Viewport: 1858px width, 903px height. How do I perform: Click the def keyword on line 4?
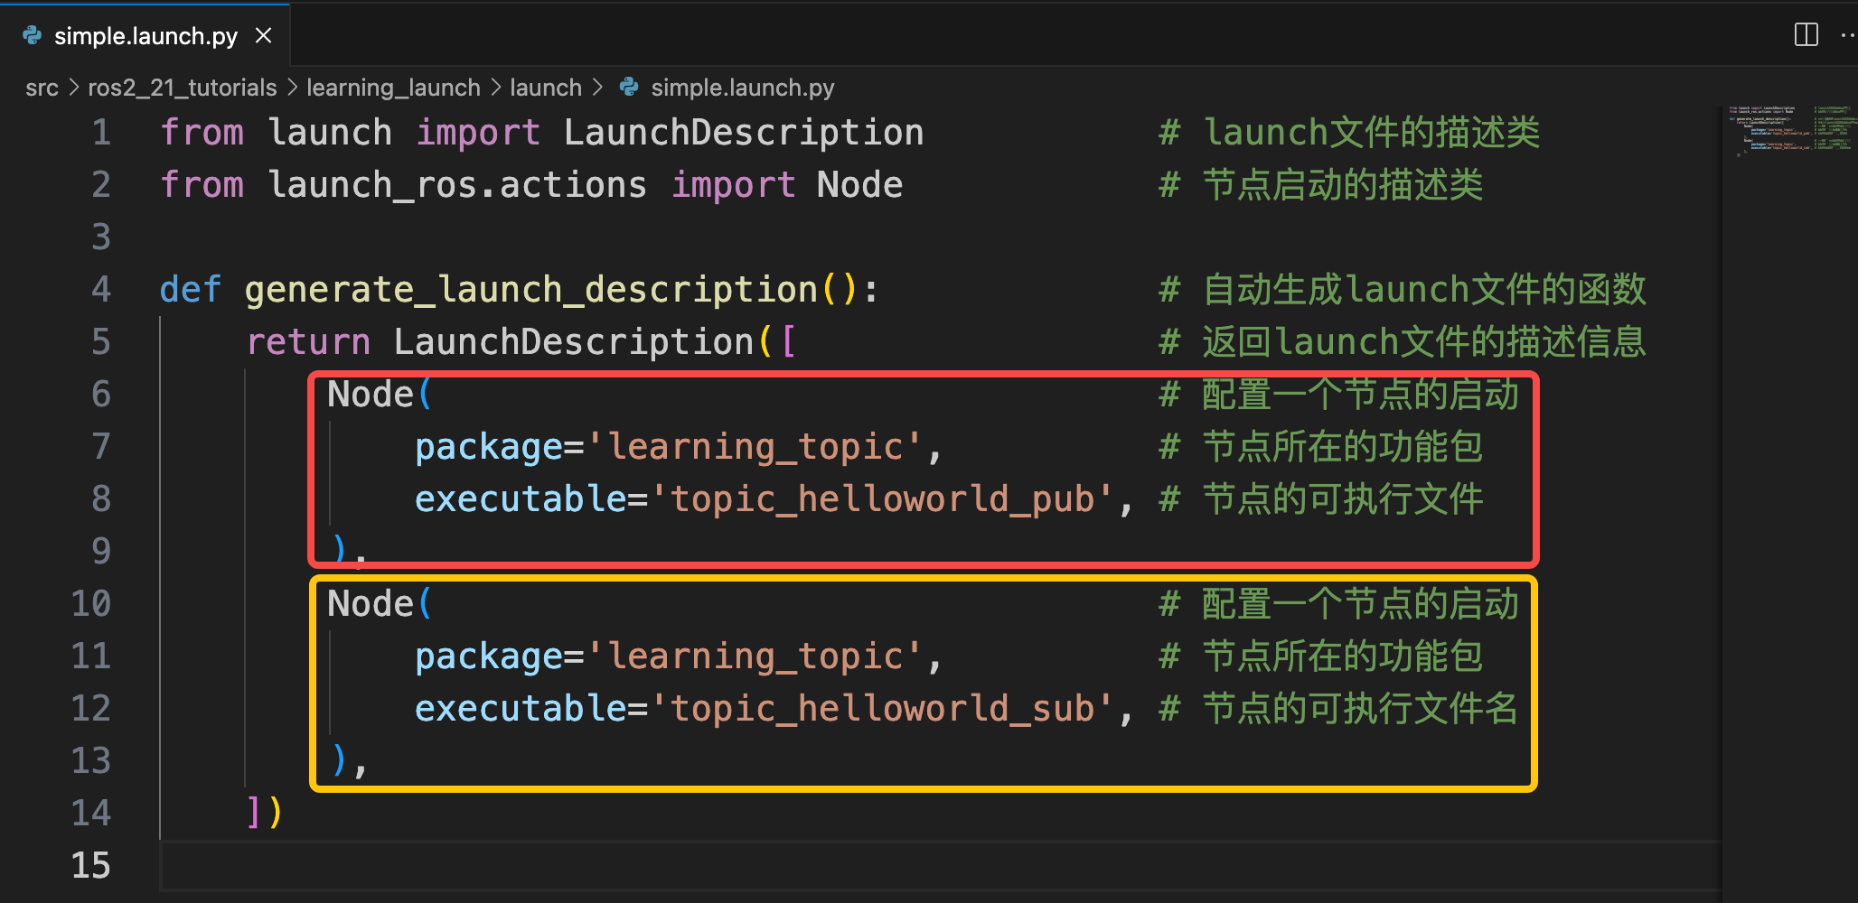coord(191,290)
